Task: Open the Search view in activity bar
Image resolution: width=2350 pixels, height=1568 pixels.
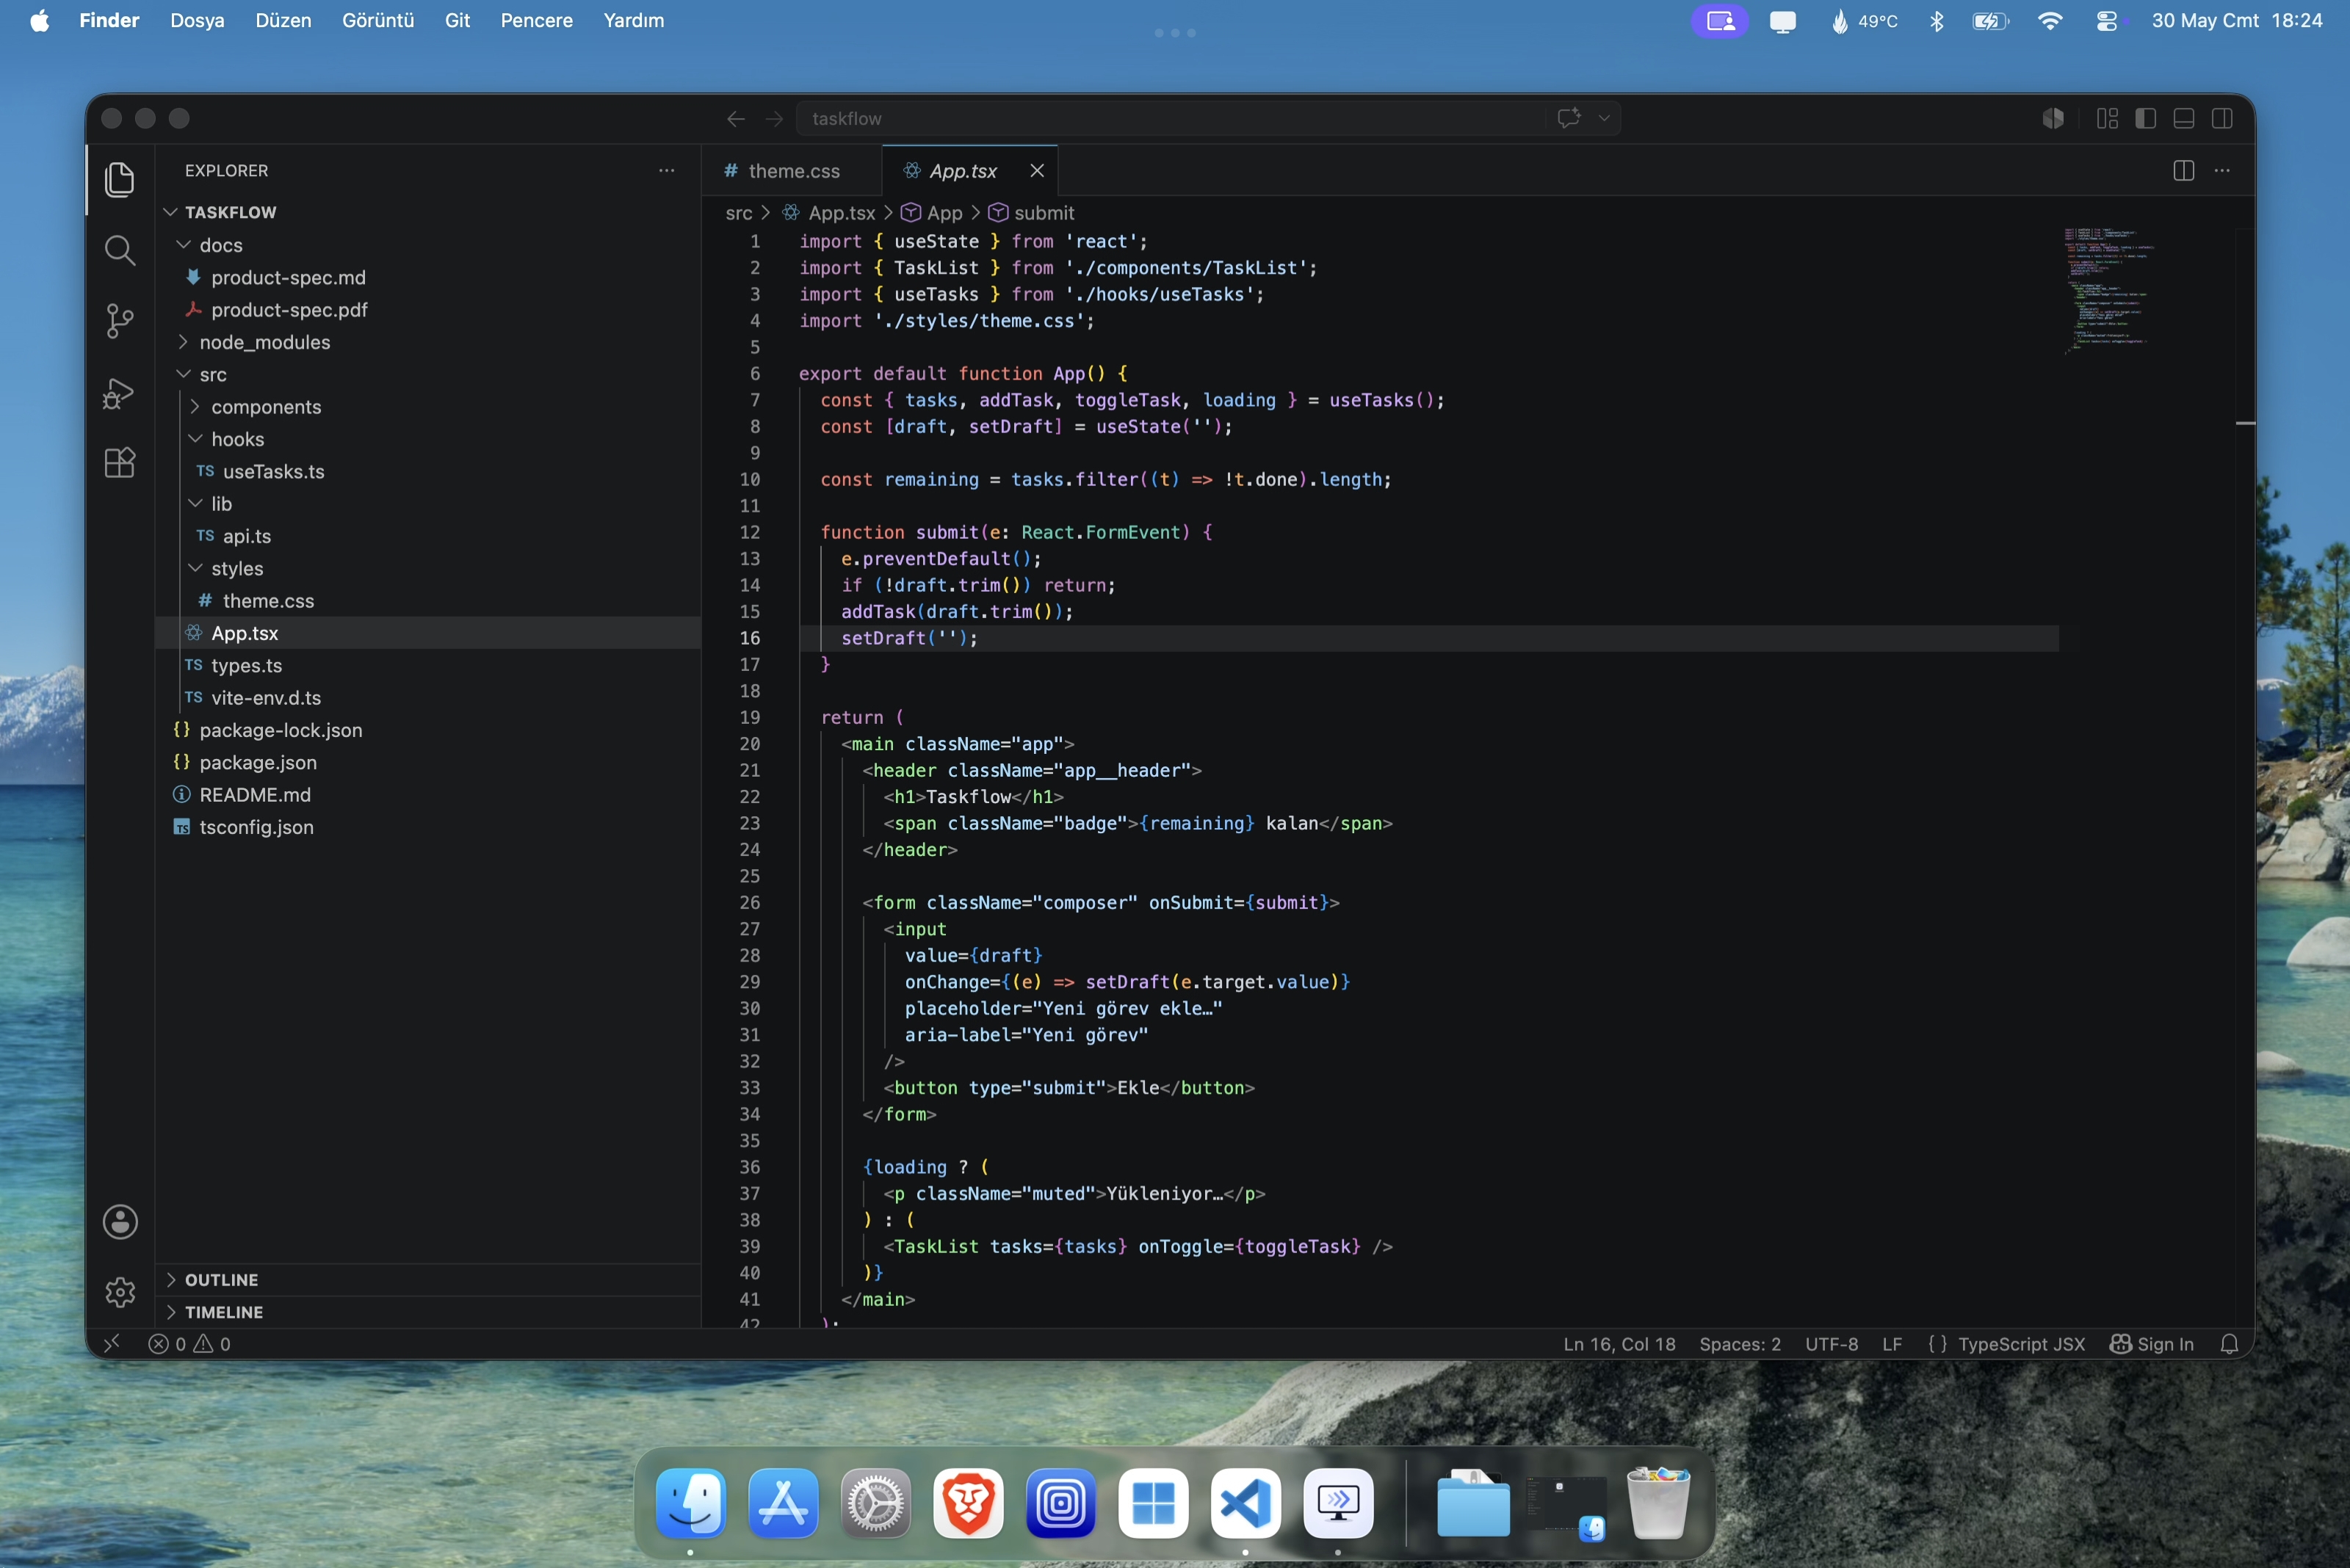Action: pyautogui.click(x=120, y=250)
